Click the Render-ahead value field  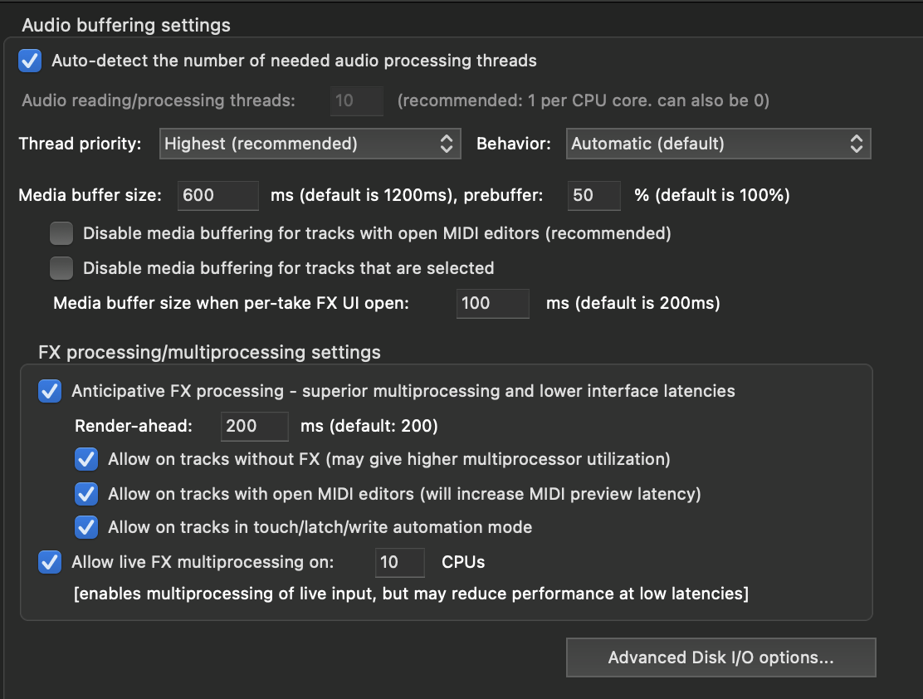(254, 427)
